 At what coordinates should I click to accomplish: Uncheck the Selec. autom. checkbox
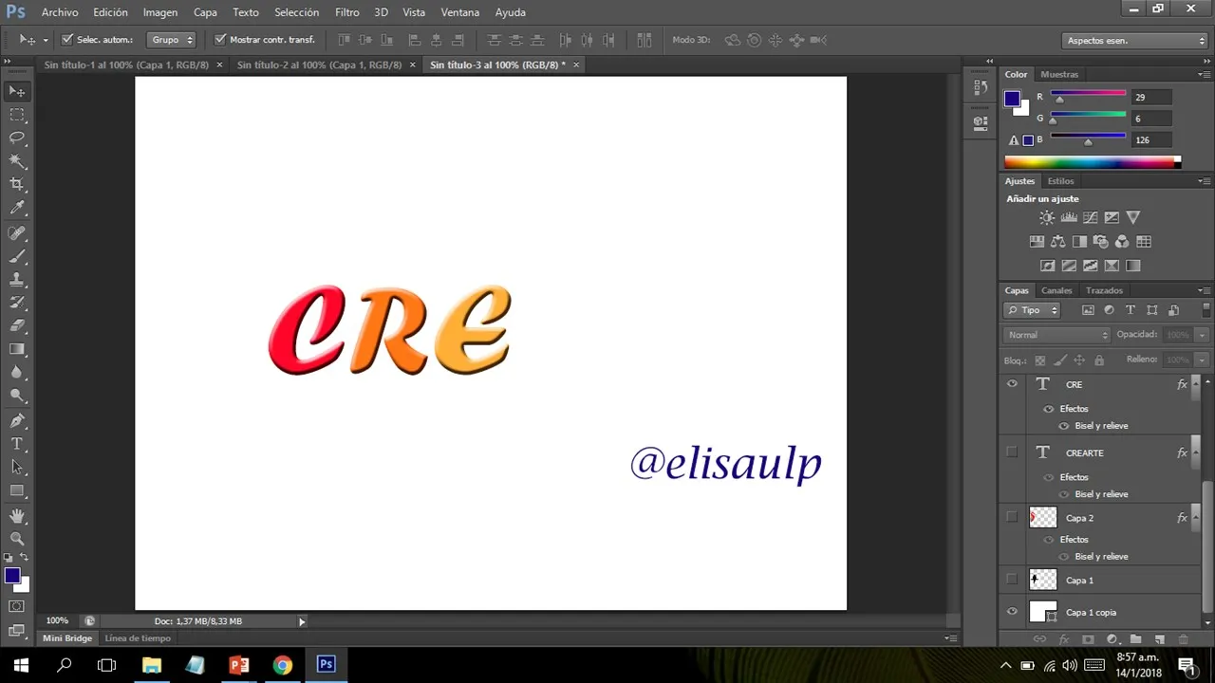point(67,40)
